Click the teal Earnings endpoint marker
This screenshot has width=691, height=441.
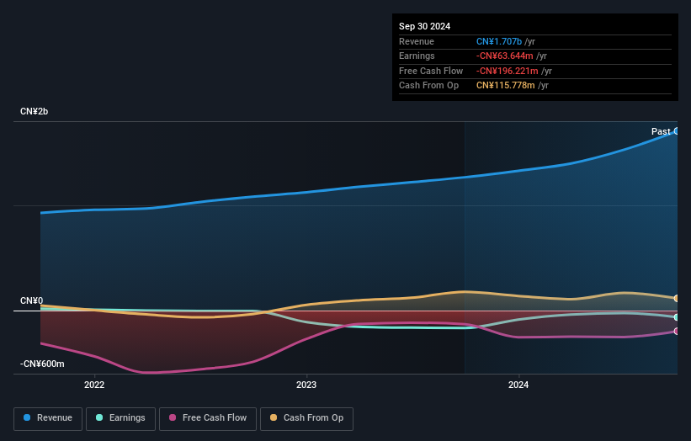(x=677, y=317)
